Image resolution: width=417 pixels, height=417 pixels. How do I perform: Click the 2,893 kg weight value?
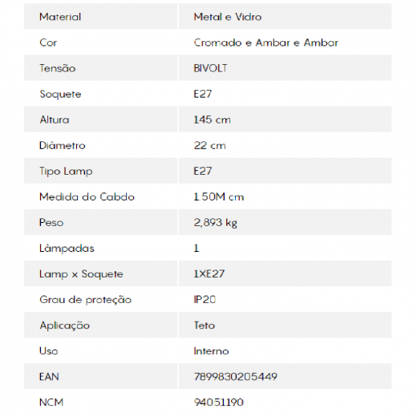click(x=216, y=223)
